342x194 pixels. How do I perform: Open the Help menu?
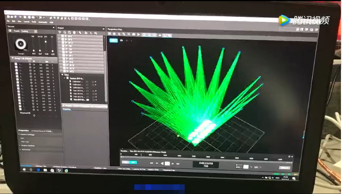[x=51, y=22]
